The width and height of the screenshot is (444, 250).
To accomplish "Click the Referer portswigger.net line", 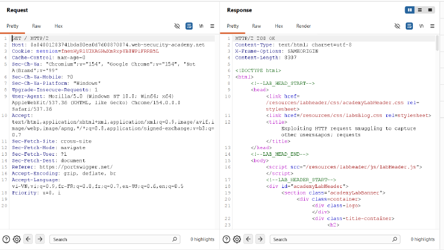I will (62, 167).
